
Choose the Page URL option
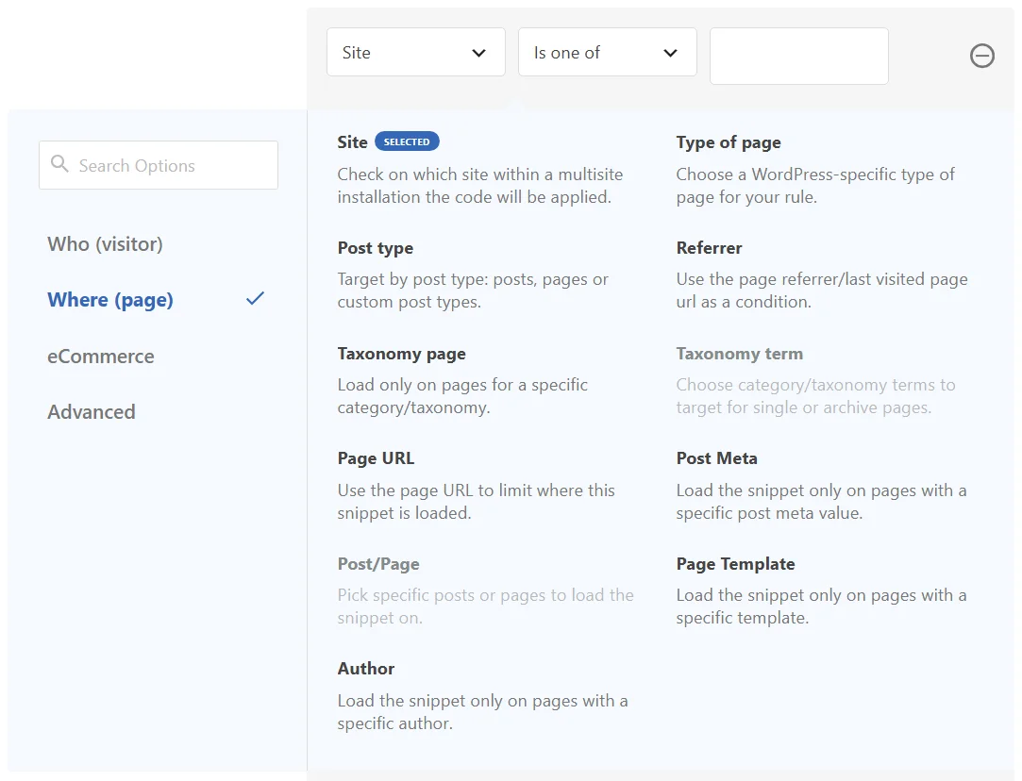(x=377, y=458)
